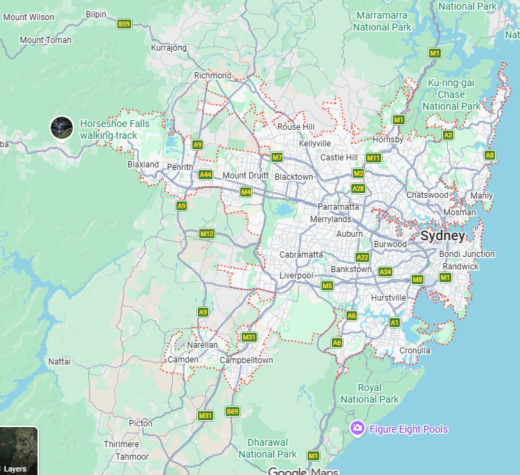520x475 pixels.
Task: Click the M1 shield next to Randwick
Action: [x=446, y=277]
